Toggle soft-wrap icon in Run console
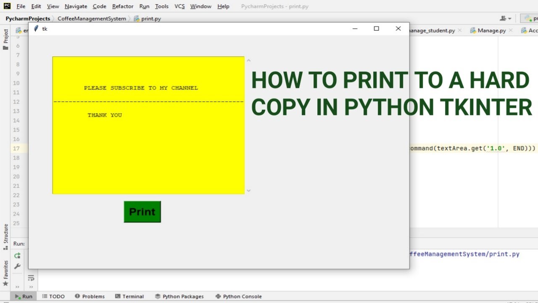The width and height of the screenshot is (538, 303). point(31,278)
